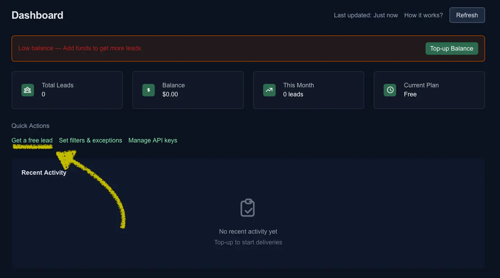This screenshot has width=500, height=278.
Task: Click the Current Plan Free card
Action: tap(429, 90)
